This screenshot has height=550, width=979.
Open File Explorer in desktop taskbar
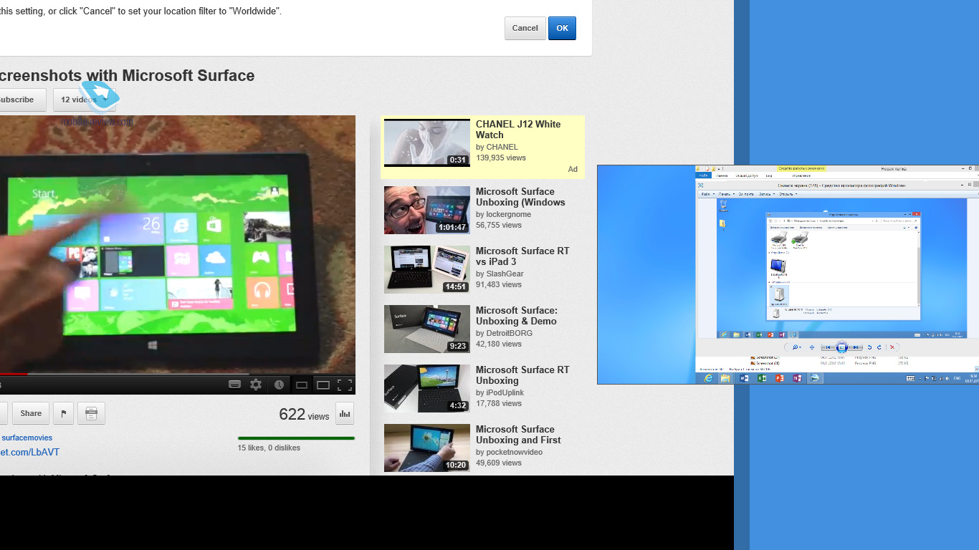(x=725, y=378)
